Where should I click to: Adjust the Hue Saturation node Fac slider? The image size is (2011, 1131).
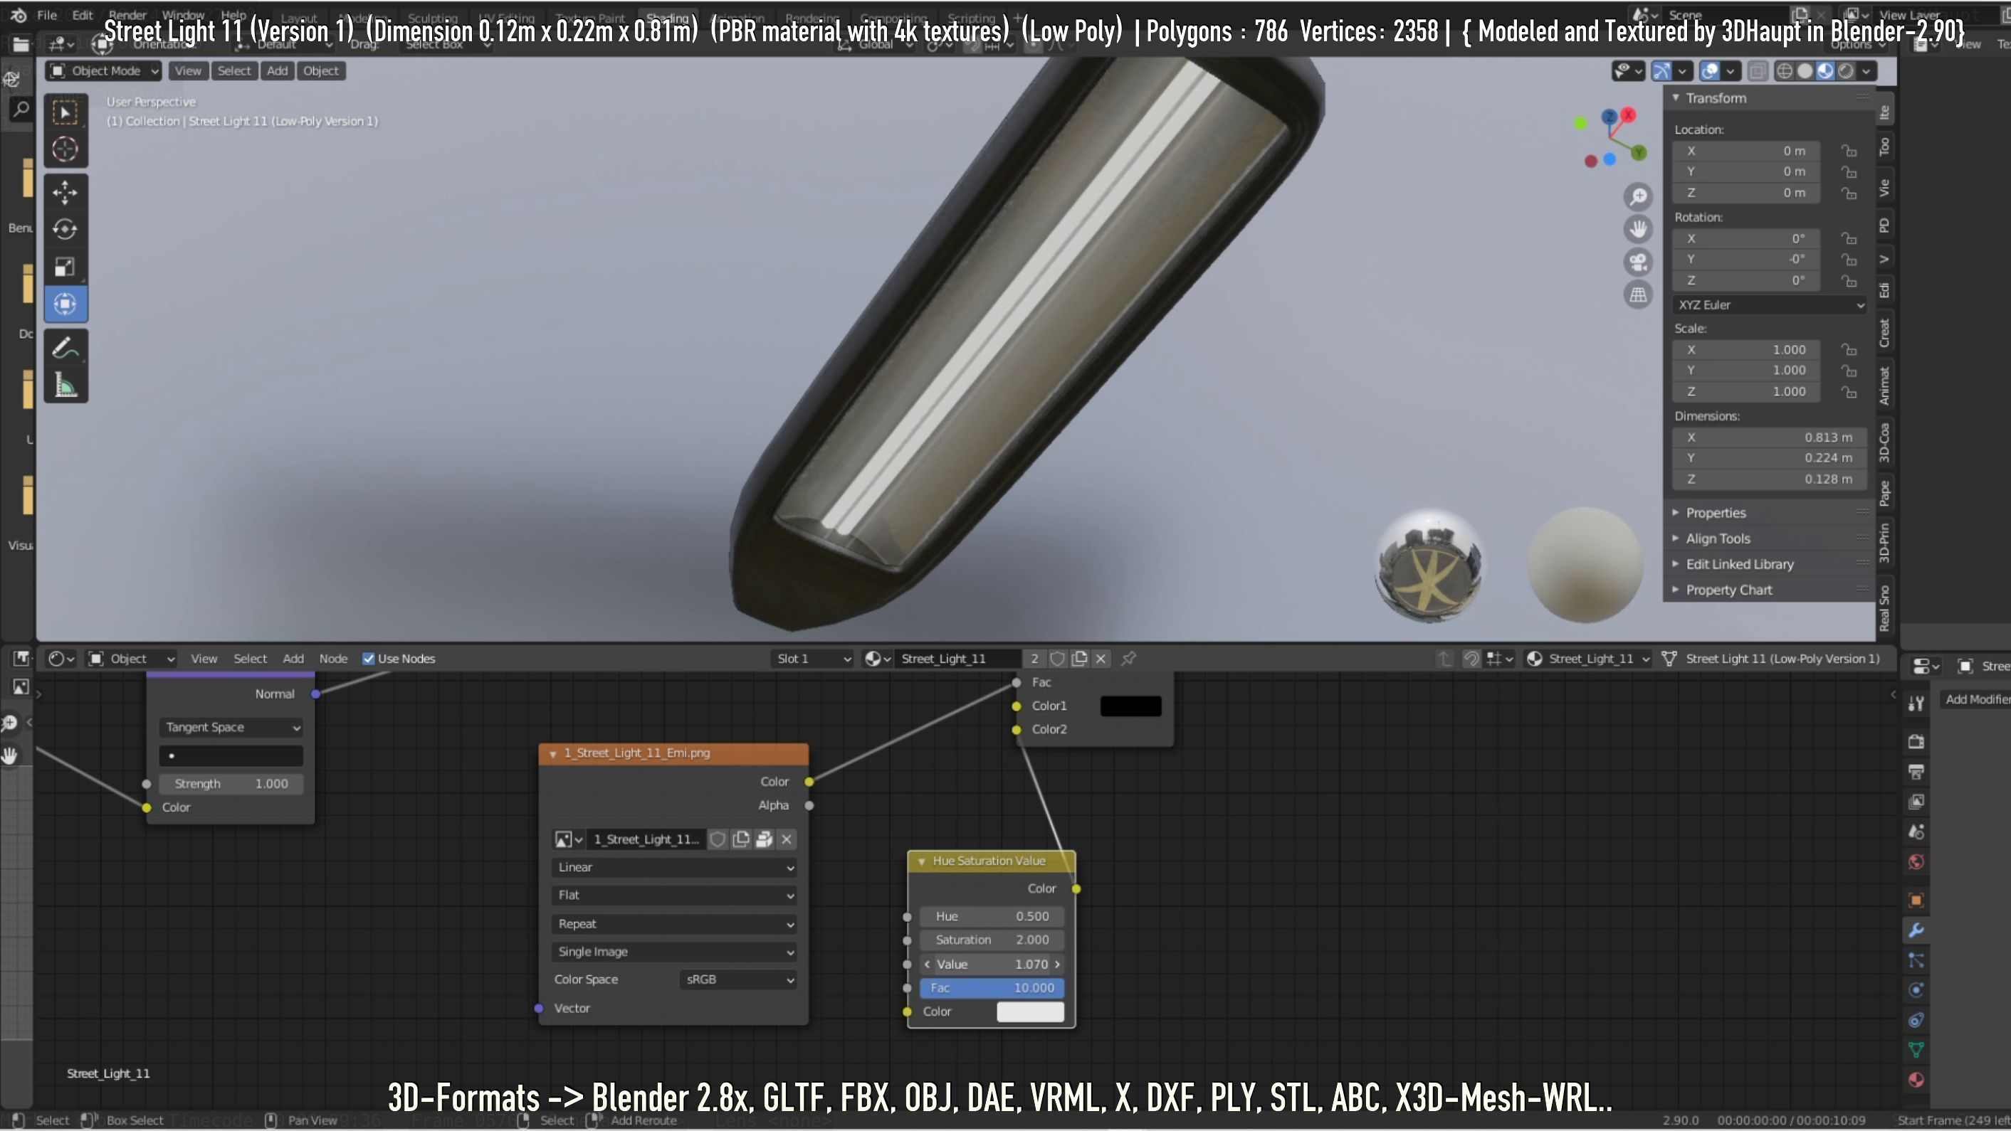point(992,987)
